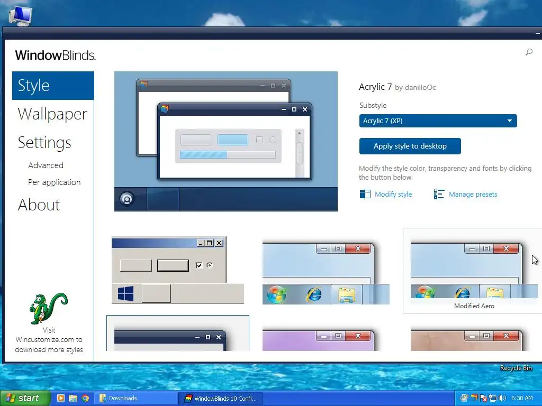Open the folder quick launch icon
The width and height of the screenshot is (542, 406).
pyautogui.click(x=73, y=398)
